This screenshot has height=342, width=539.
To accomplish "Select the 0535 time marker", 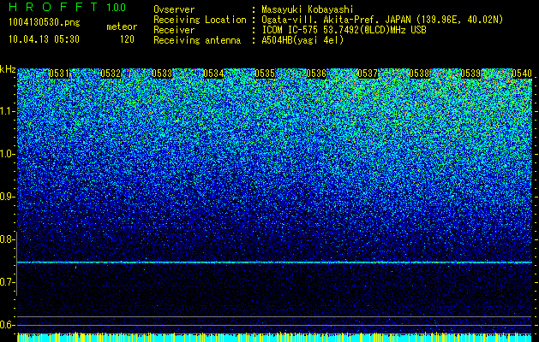I will [x=265, y=74].
